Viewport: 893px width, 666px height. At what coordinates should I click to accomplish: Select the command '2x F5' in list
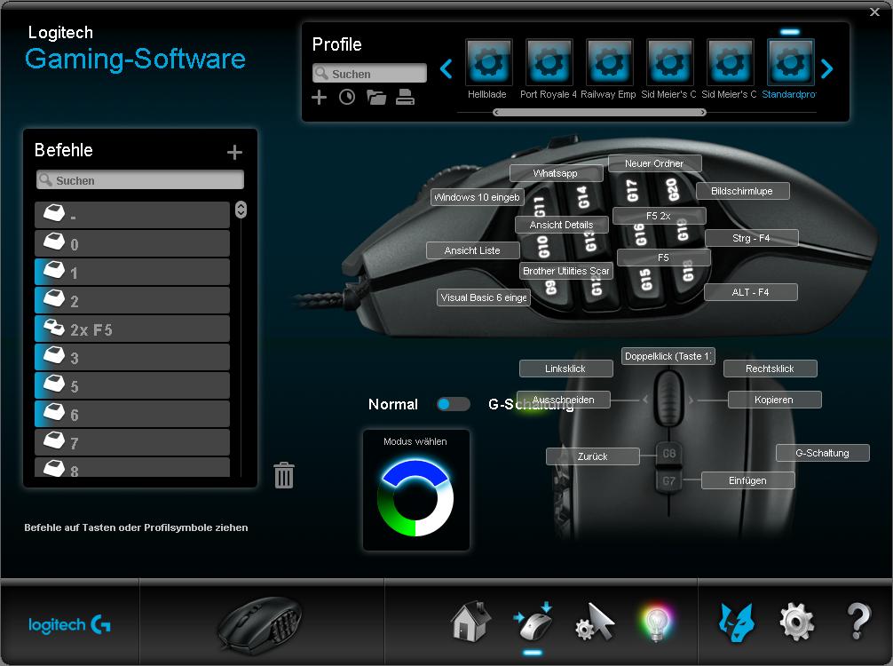[x=132, y=329]
